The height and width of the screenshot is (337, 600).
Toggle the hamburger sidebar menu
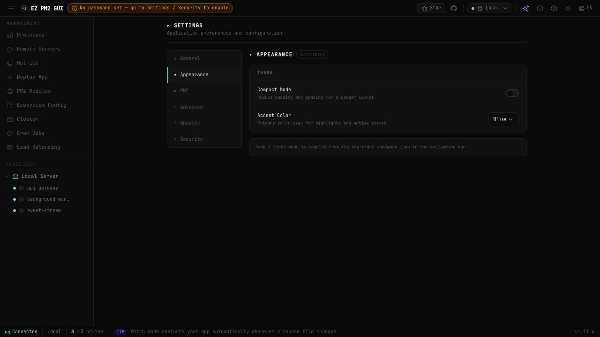click(x=11, y=8)
